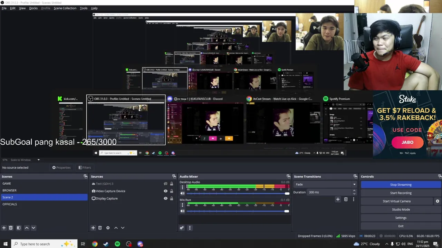Toggle lock on Display Capture
The image size is (442, 248).
pyautogui.click(x=172, y=198)
